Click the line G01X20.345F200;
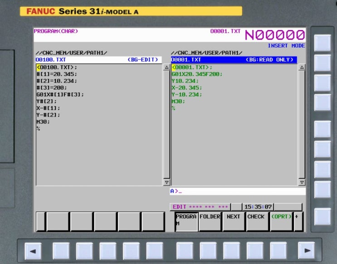Image resolution: width=337 pixels, height=264 pixels. coord(197,74)
